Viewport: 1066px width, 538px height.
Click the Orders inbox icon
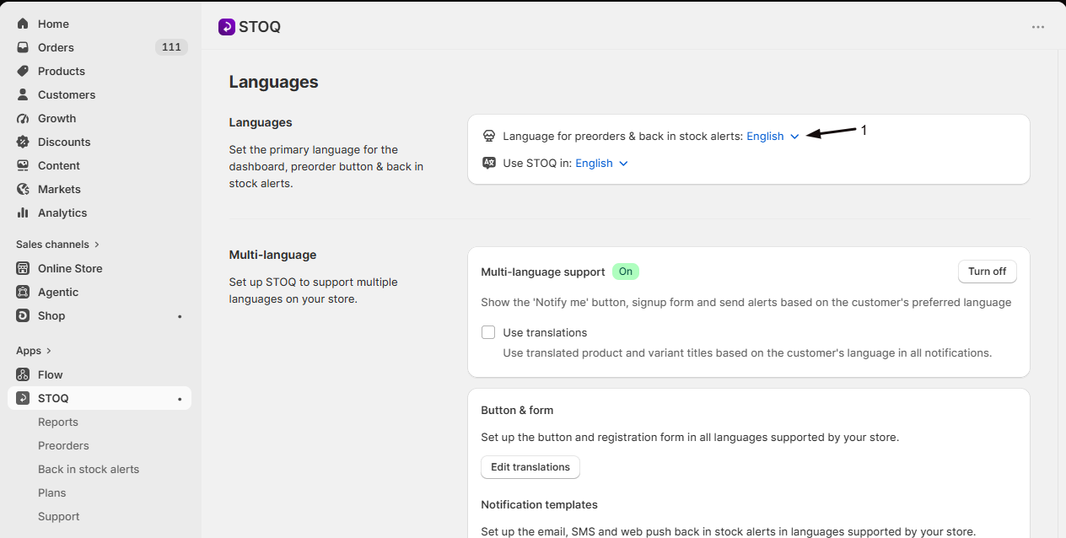click(23, 47)
